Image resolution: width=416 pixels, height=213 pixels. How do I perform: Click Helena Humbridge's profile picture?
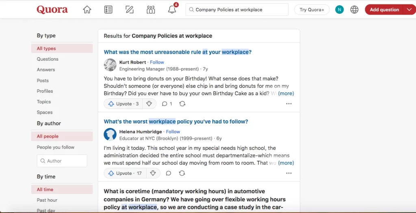110,134
